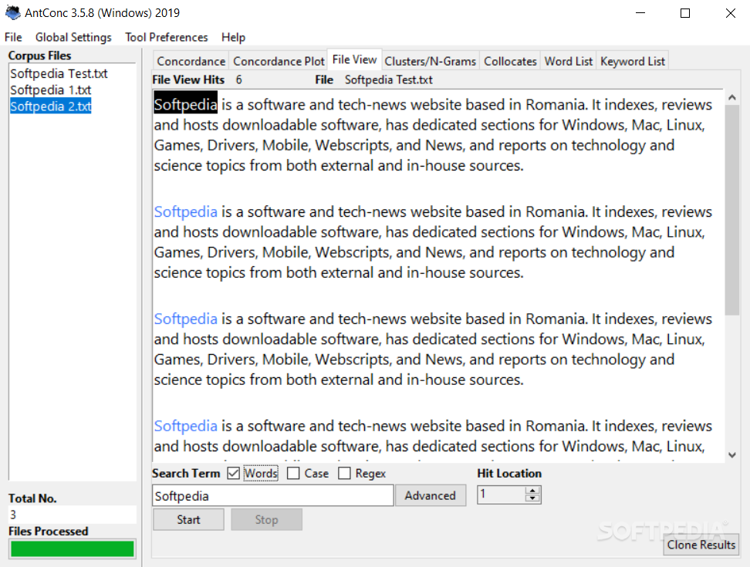
Task: Open the Global Settings menu
Action: [x=73, y=37]
